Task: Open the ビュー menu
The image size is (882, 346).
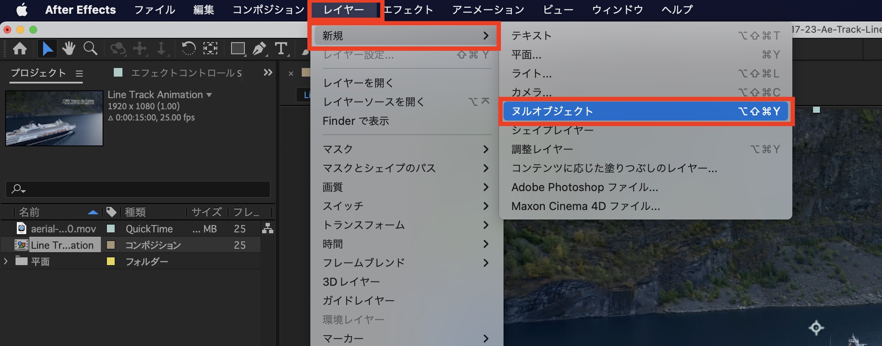Action: click(x=558, y=9)
